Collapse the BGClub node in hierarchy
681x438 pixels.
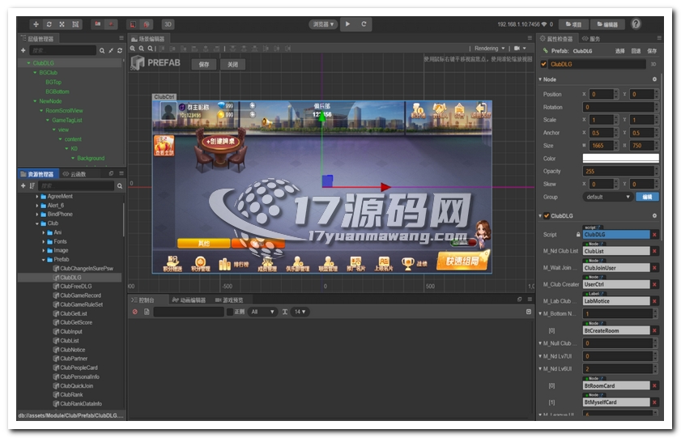point(35,73)
